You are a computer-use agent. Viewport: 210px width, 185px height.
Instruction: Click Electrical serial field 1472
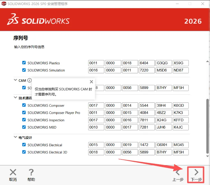(147, 145)
